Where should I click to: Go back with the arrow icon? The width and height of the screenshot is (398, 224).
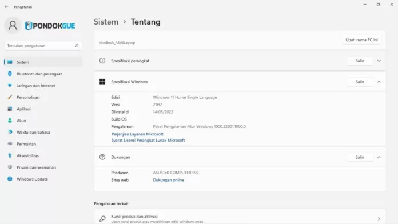tap(6, 7)
